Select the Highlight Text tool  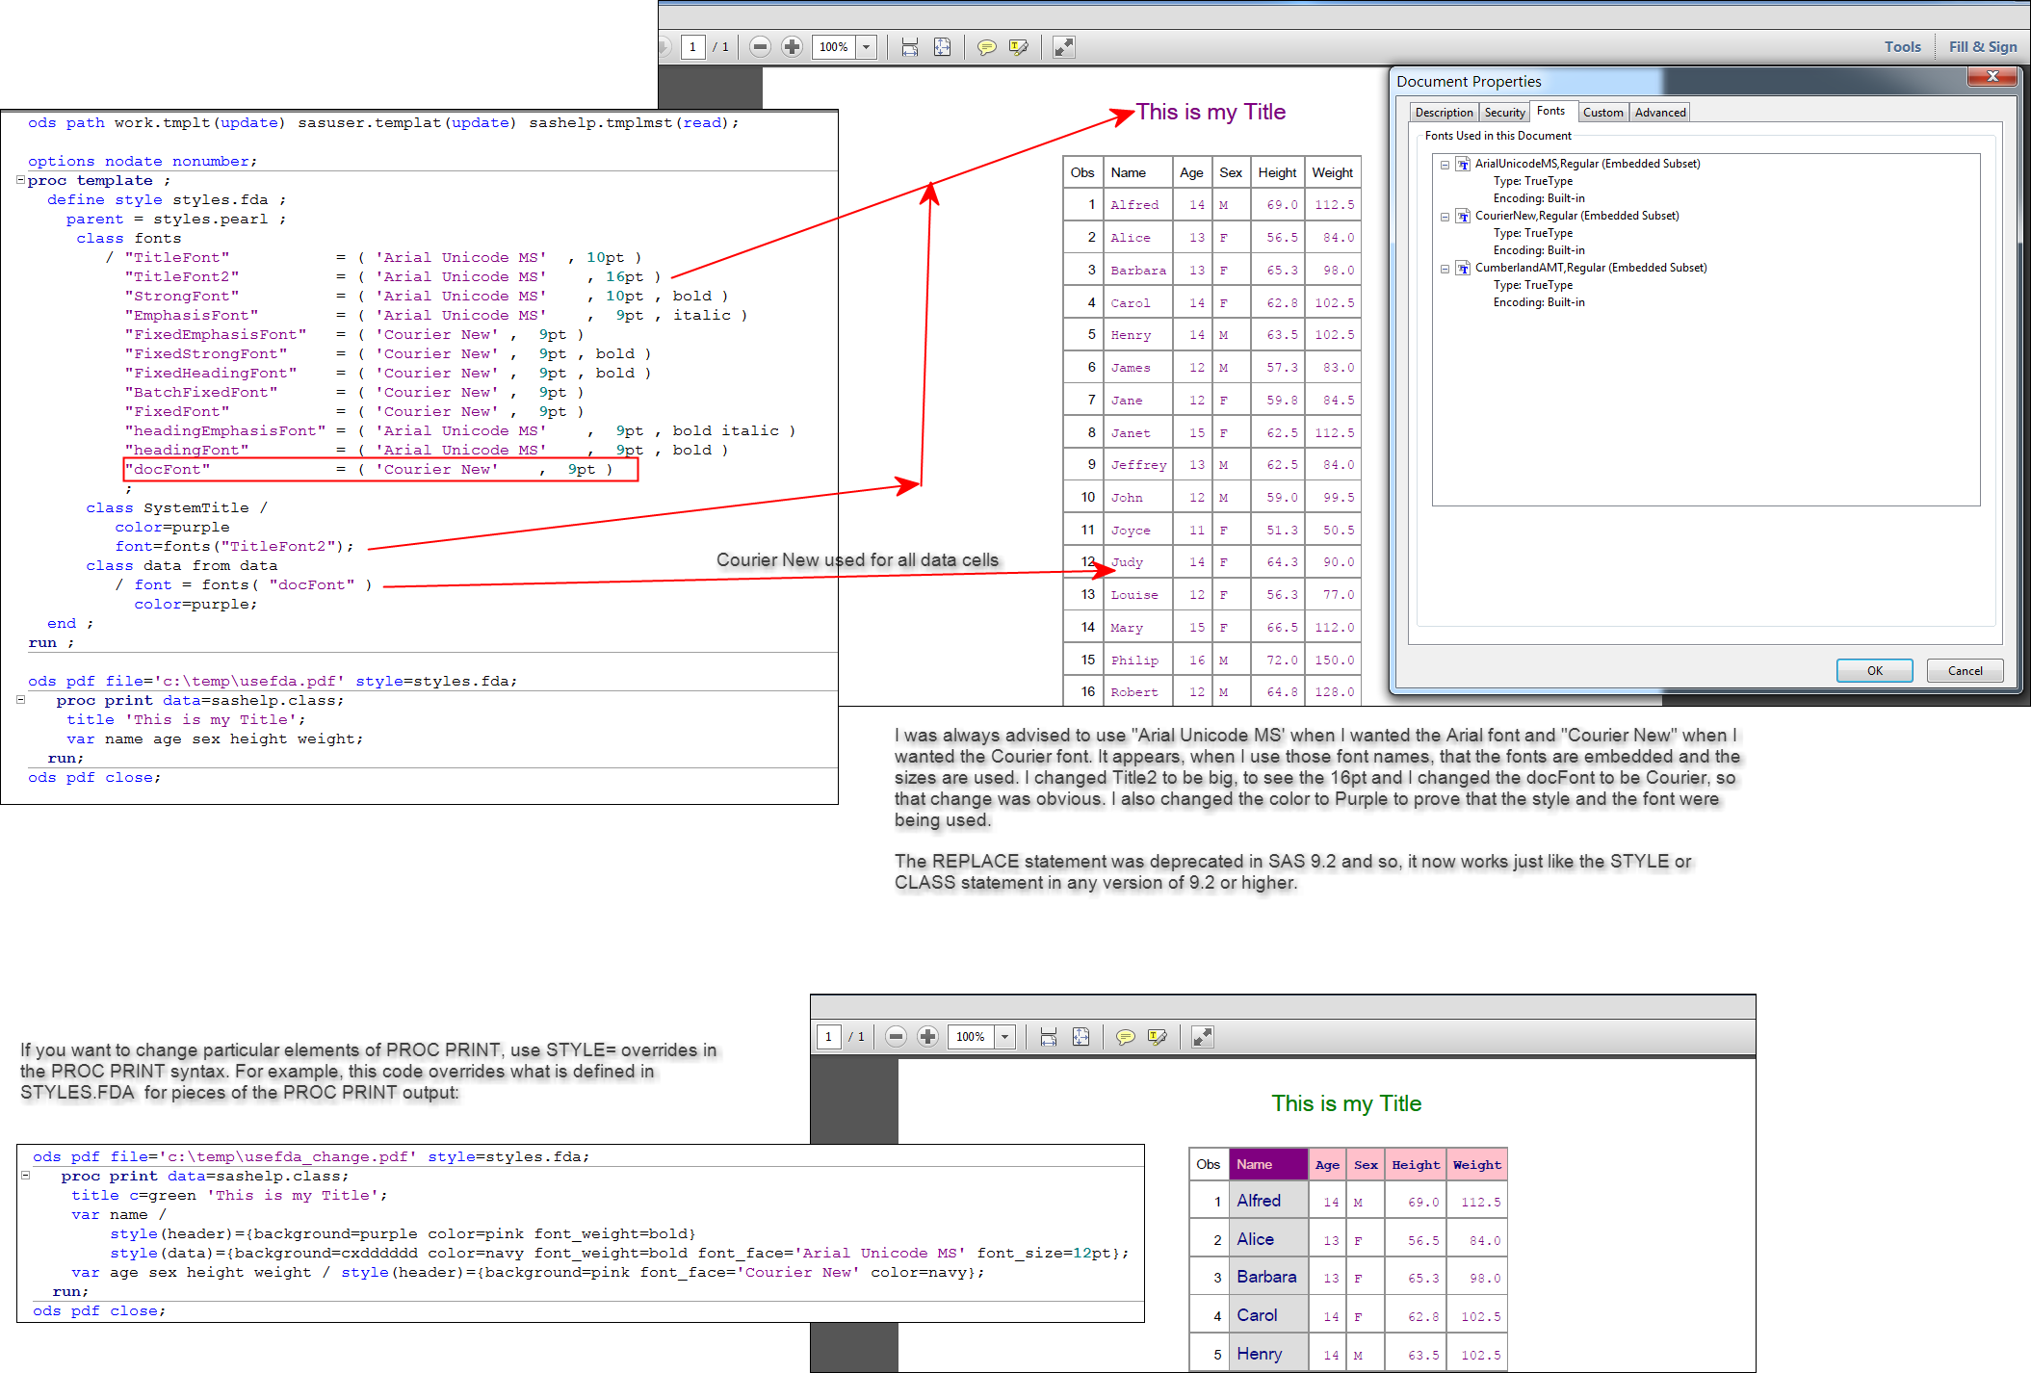point(1018,46)
